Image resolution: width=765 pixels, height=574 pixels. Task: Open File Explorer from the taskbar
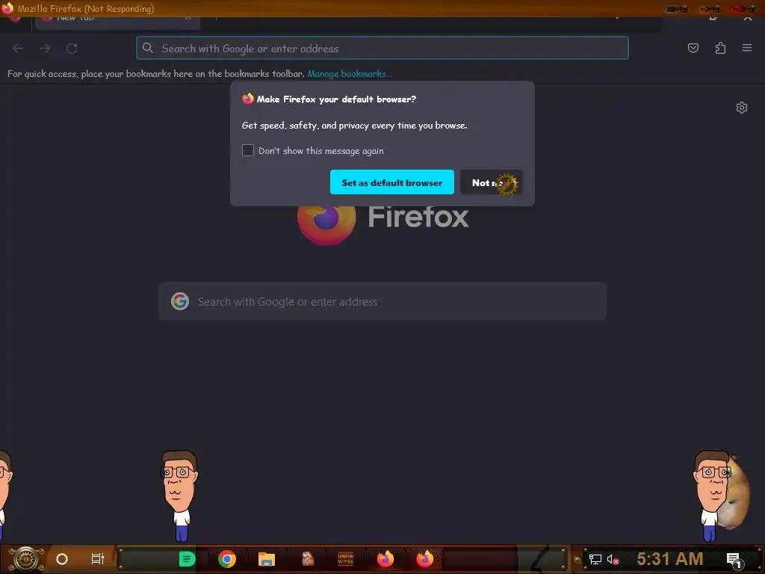pos(267,559)
